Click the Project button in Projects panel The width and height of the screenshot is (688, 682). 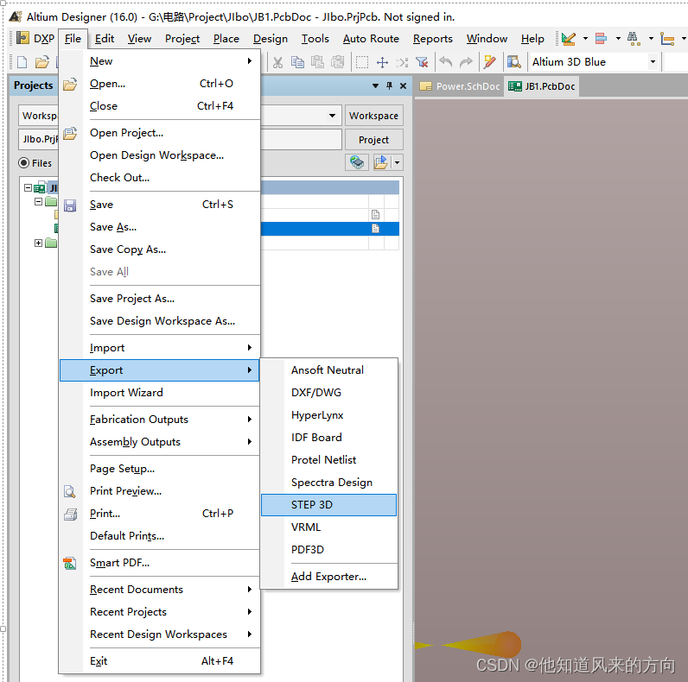point(373,140)
